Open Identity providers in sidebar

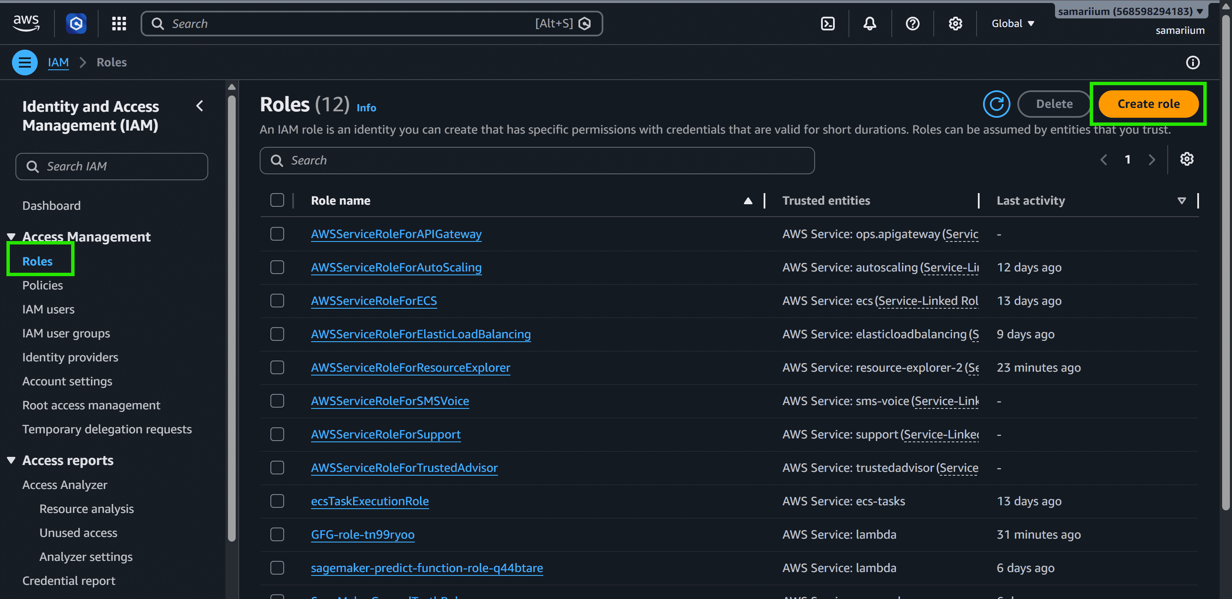tap(70, 357)
